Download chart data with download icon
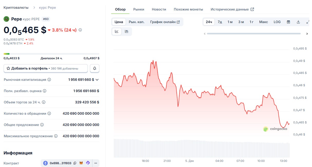The height and width of the screenshot is (167, 312). pos(298,22)
